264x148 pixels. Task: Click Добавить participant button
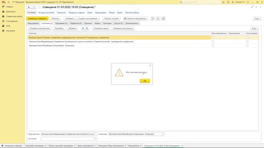pos(73,28)
